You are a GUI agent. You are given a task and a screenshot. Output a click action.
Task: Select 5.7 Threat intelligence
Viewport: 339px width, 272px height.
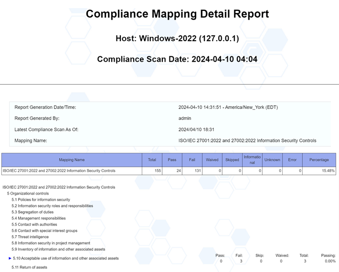30,237
